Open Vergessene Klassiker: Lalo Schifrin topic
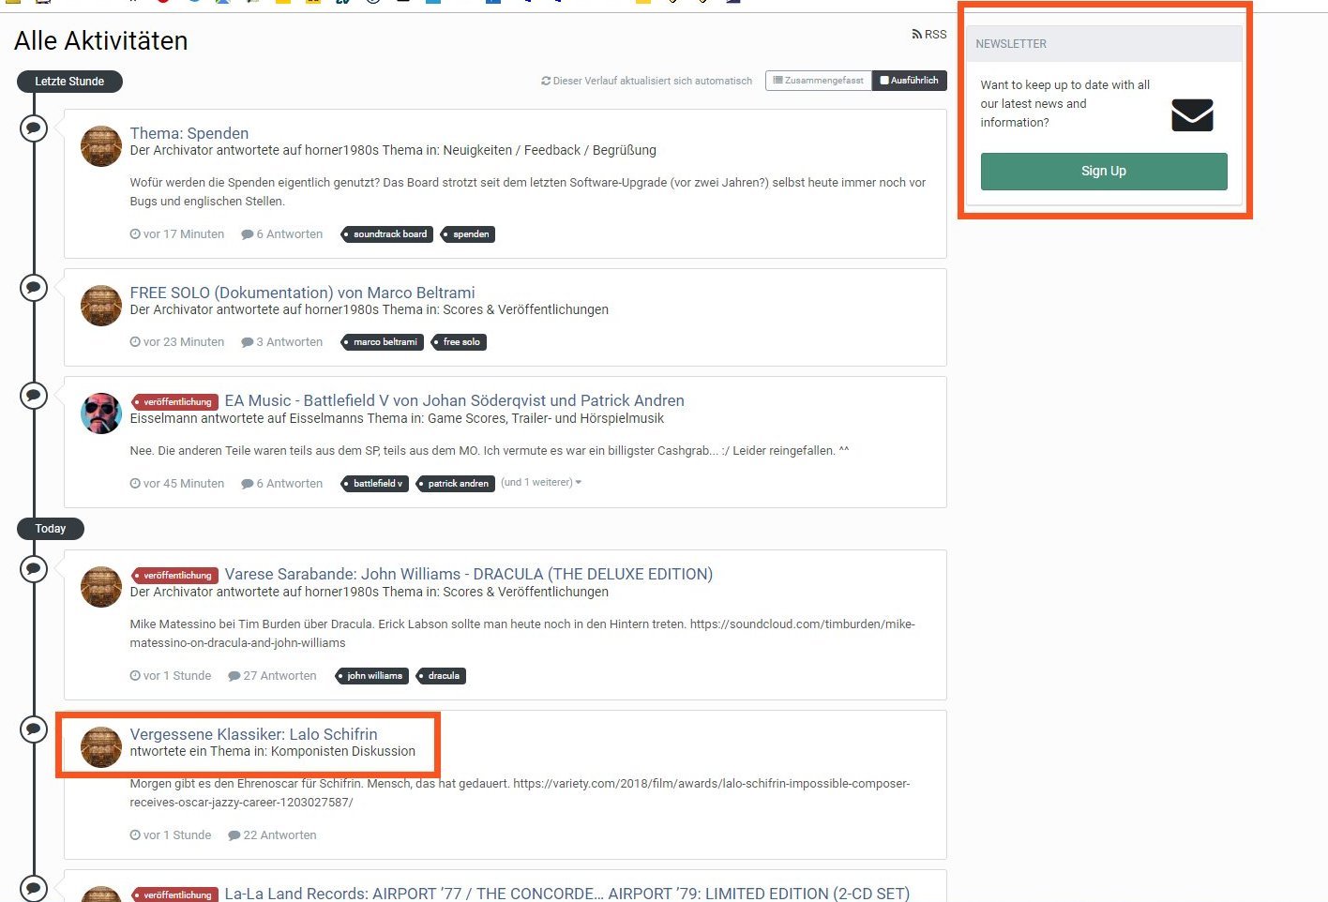 [x=253, y=734]
